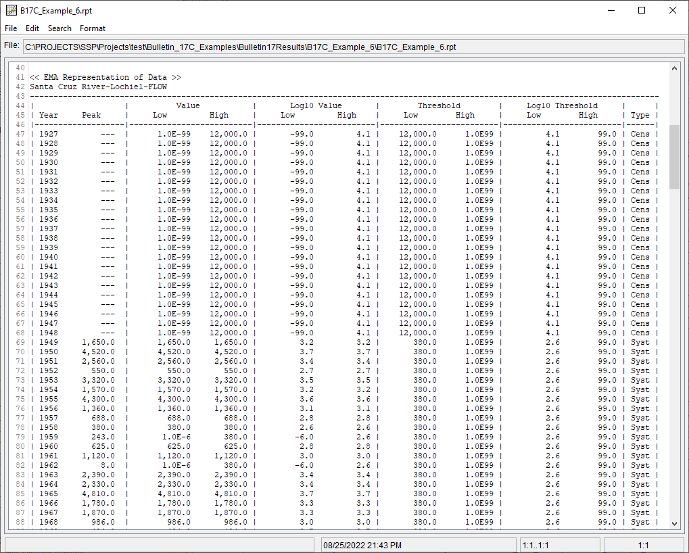Click the text 'Santa Cruz River-Lochiel-FLOW'
689x553 pixels.
[x=99, y=87]
